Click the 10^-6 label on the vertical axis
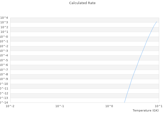This screenshot has width=164, height=123. click(4, 65)
